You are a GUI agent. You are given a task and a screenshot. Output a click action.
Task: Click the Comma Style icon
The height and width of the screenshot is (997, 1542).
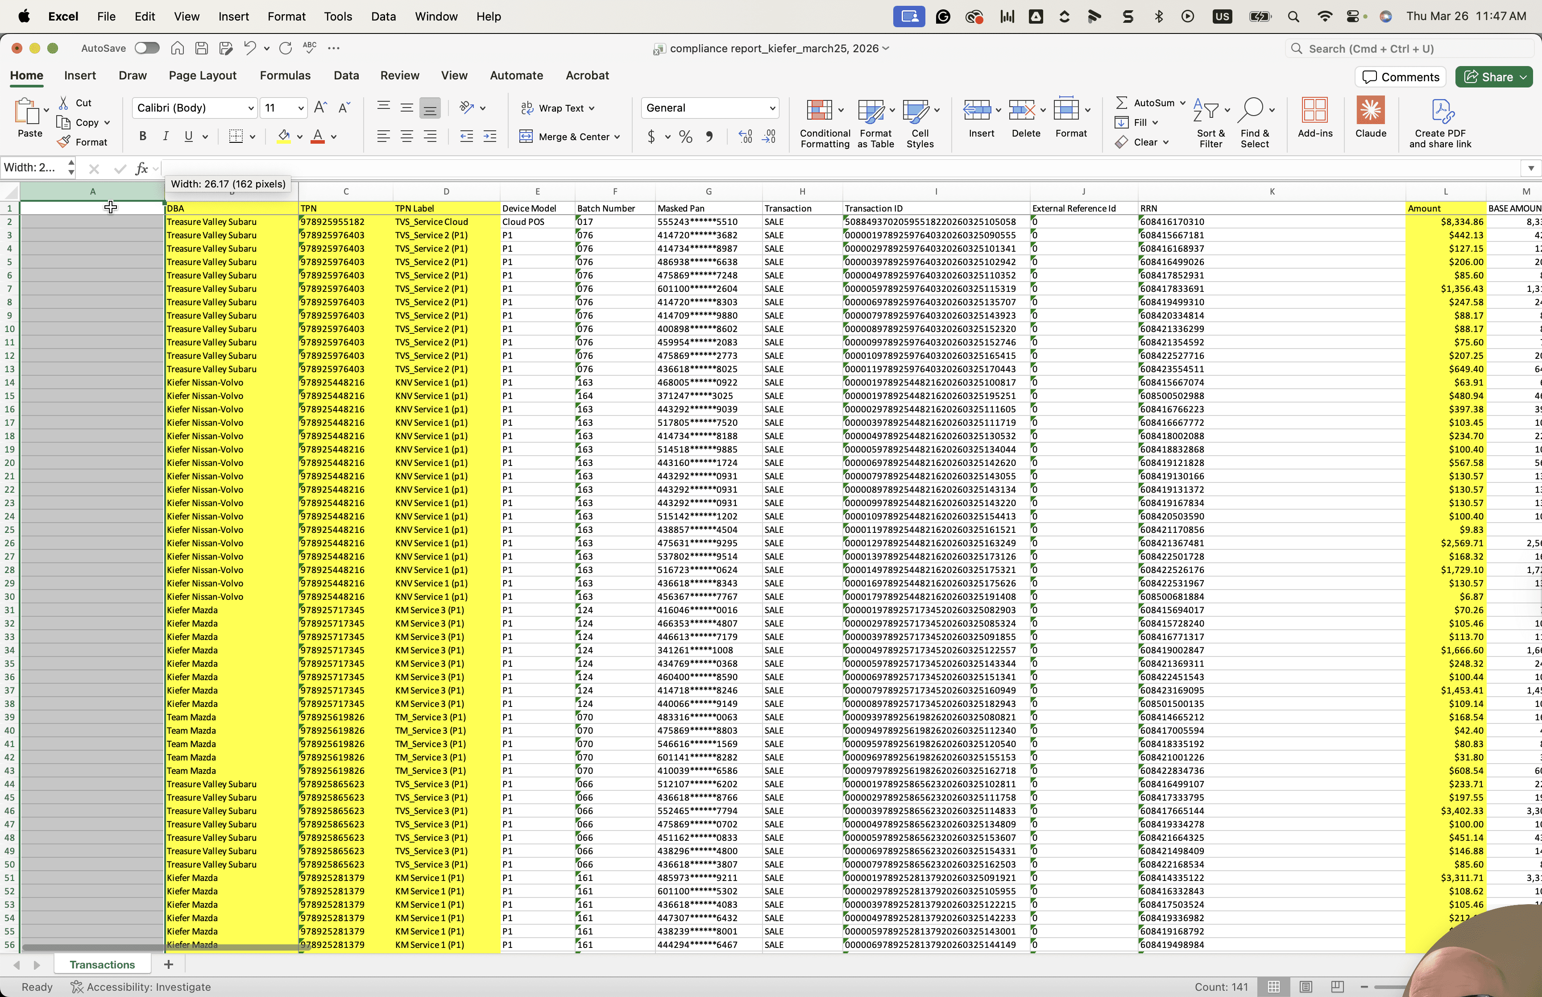pyautogui.click(x=709, y=137)
